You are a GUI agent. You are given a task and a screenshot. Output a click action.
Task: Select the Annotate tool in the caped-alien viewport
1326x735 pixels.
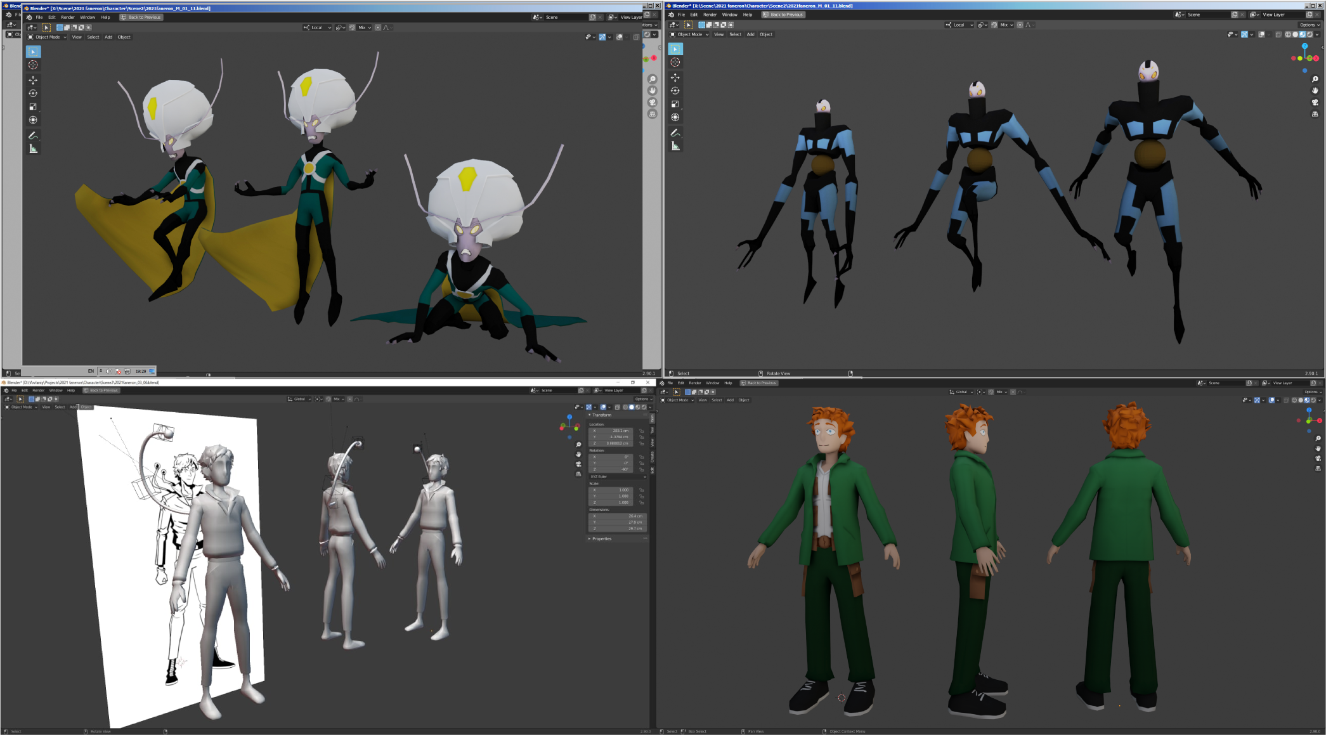coord(33,135)
